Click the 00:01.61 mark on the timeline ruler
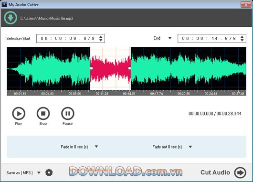Viewport: 253px width, 182px height. 20,94
